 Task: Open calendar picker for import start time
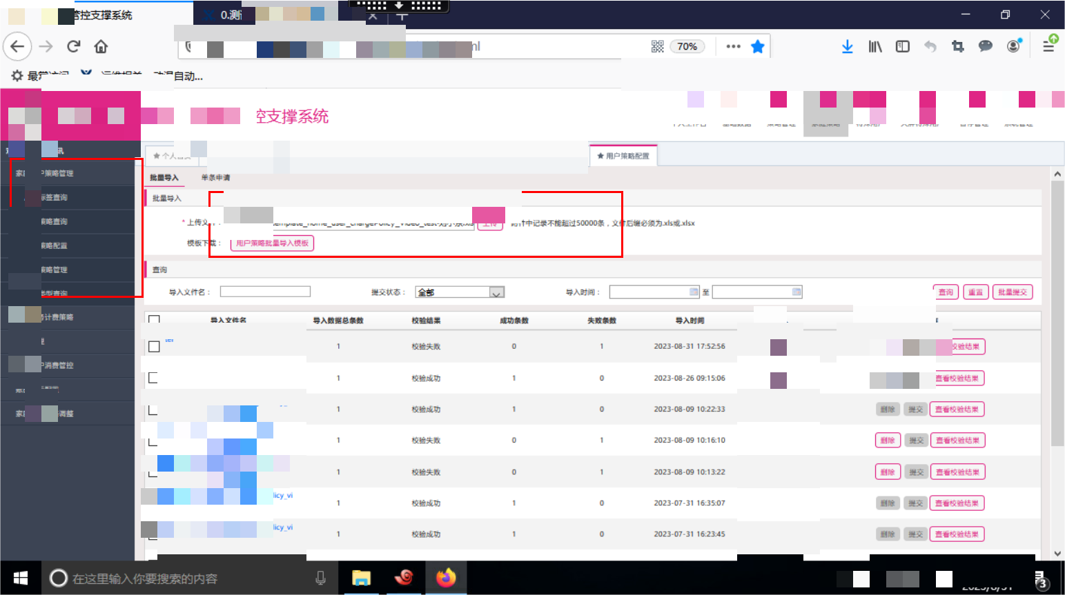point(694,292)
